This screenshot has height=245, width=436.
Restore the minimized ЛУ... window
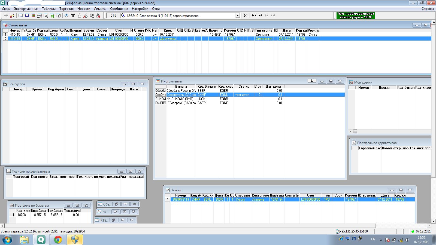(116, 212)
